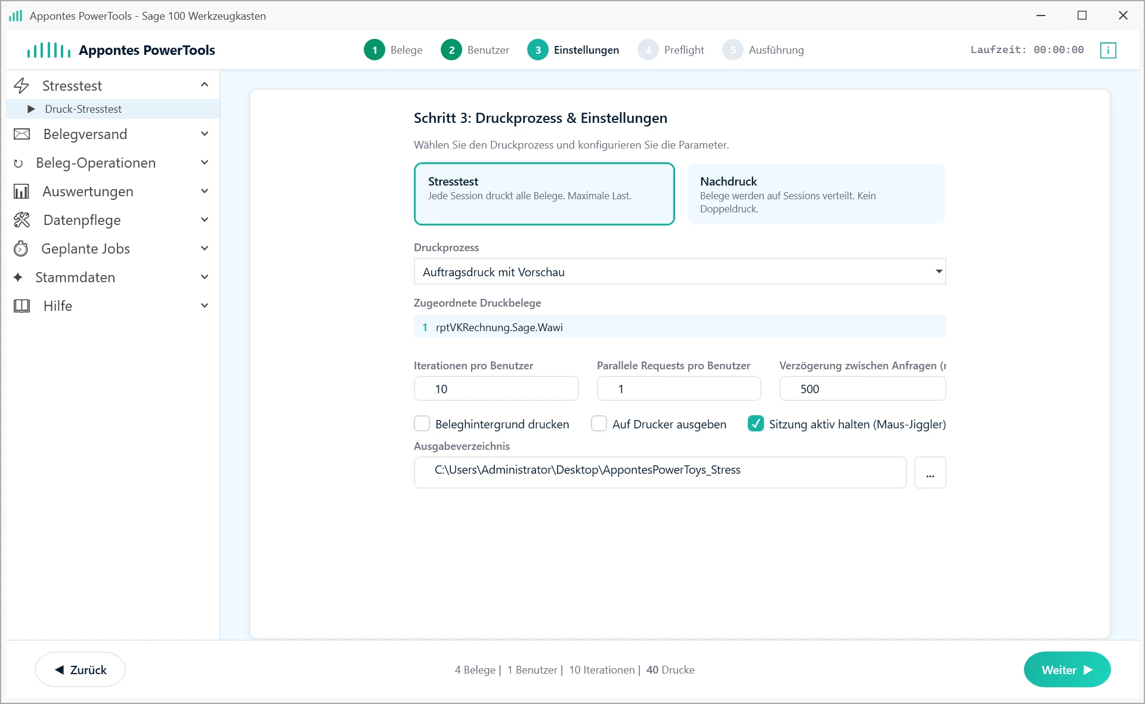Viewport: 1145px width, 704px height.
Task: Disable Sitzung aktiv halten Maus-Jiggler
Action: [x=756, y=424]
